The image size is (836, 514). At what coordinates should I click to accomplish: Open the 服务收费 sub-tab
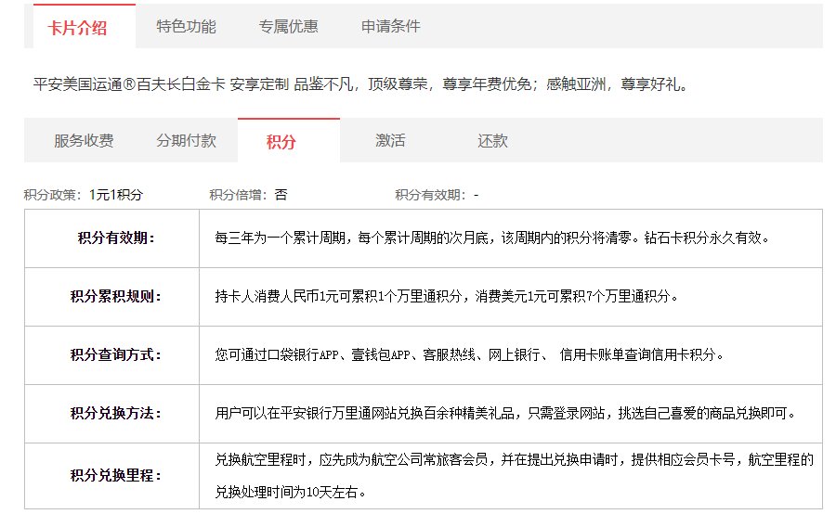point(84,141)
